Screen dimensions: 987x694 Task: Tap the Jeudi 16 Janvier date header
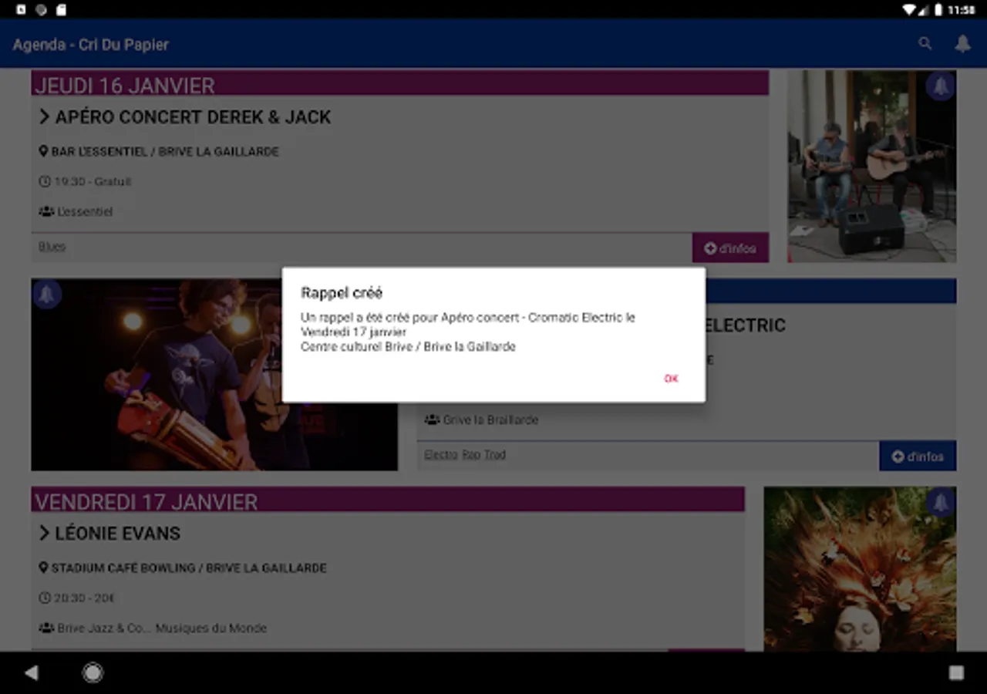pyautogui.click(x=400, y=83)
